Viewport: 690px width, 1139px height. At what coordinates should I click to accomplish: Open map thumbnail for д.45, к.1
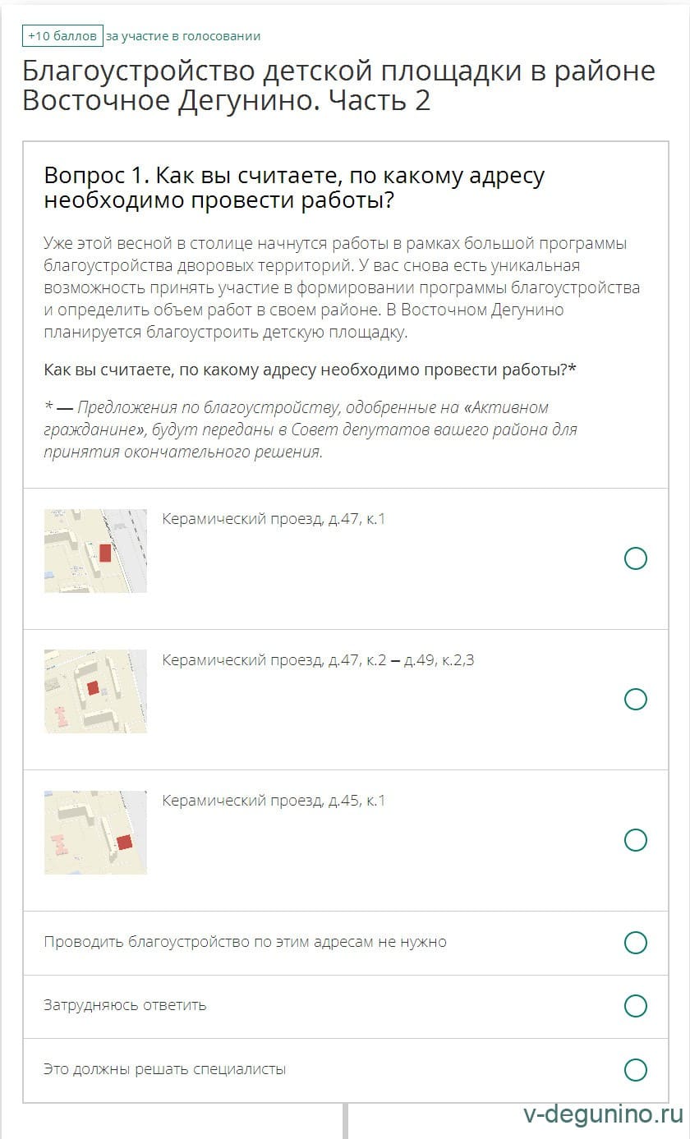click(x=95, y=832)
